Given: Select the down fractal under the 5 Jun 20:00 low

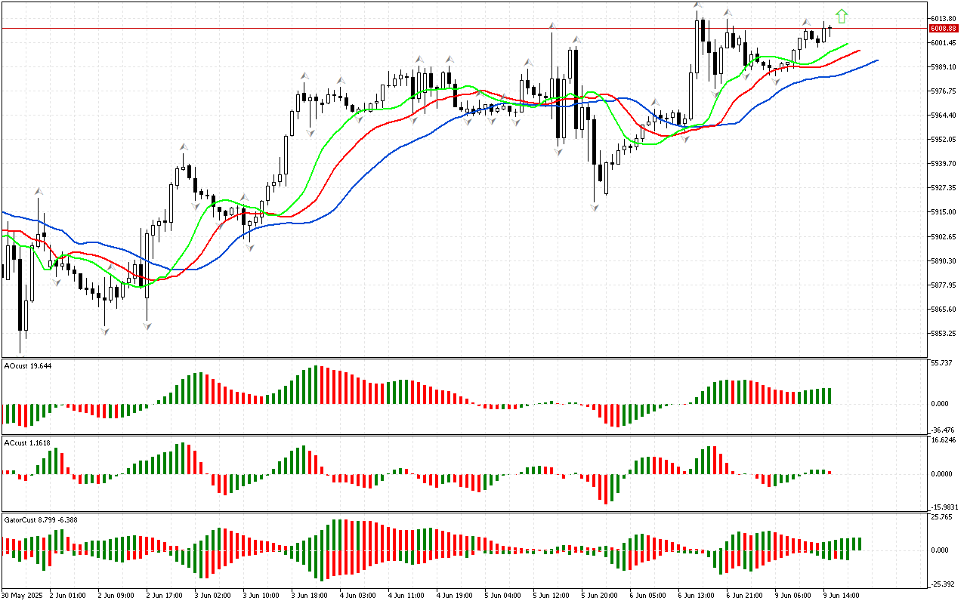Looking at the screenshot, I should 595,207.
